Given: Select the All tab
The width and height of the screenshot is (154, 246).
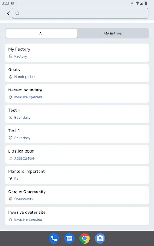Looking at the screenshot, I should tap(41, 33).
